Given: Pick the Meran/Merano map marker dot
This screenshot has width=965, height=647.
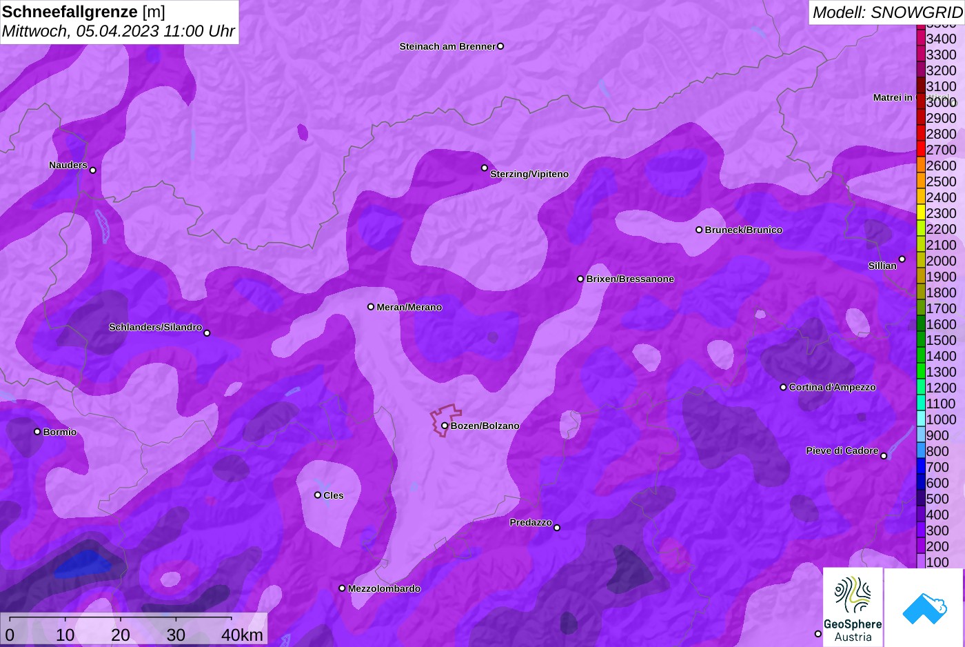Looking at the screenshot, I should click(x=371, y=307).
